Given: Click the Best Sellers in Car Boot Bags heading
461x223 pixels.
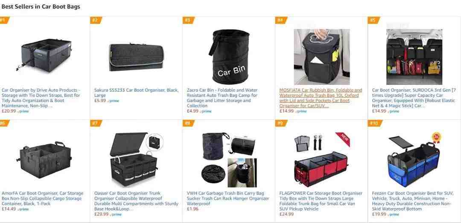Looking at the screenshot, I should (41, 6).
